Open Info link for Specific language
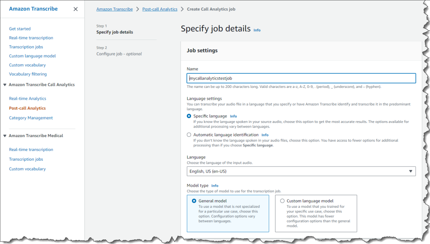The image size is (430, 244). point(233,116)
